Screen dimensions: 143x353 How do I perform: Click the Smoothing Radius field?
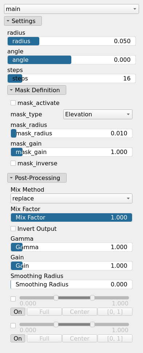point(71,285)
